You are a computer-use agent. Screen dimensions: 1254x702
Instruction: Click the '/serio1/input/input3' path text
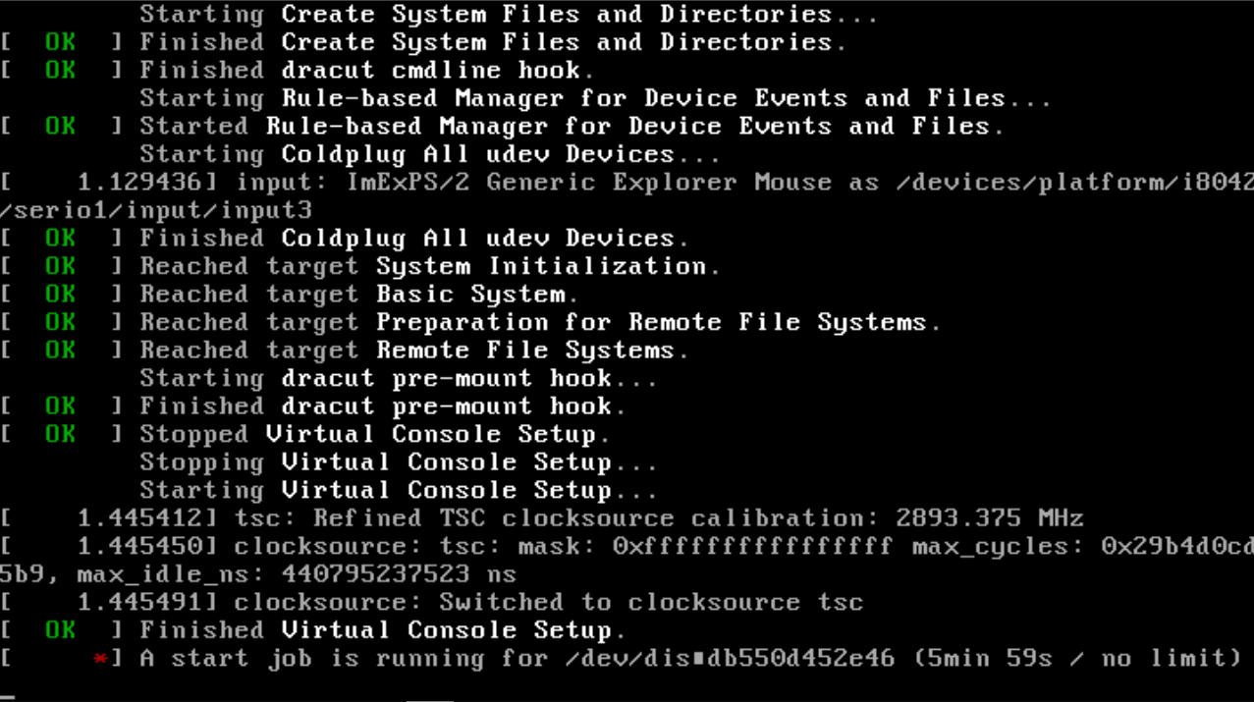coord(156,210)
